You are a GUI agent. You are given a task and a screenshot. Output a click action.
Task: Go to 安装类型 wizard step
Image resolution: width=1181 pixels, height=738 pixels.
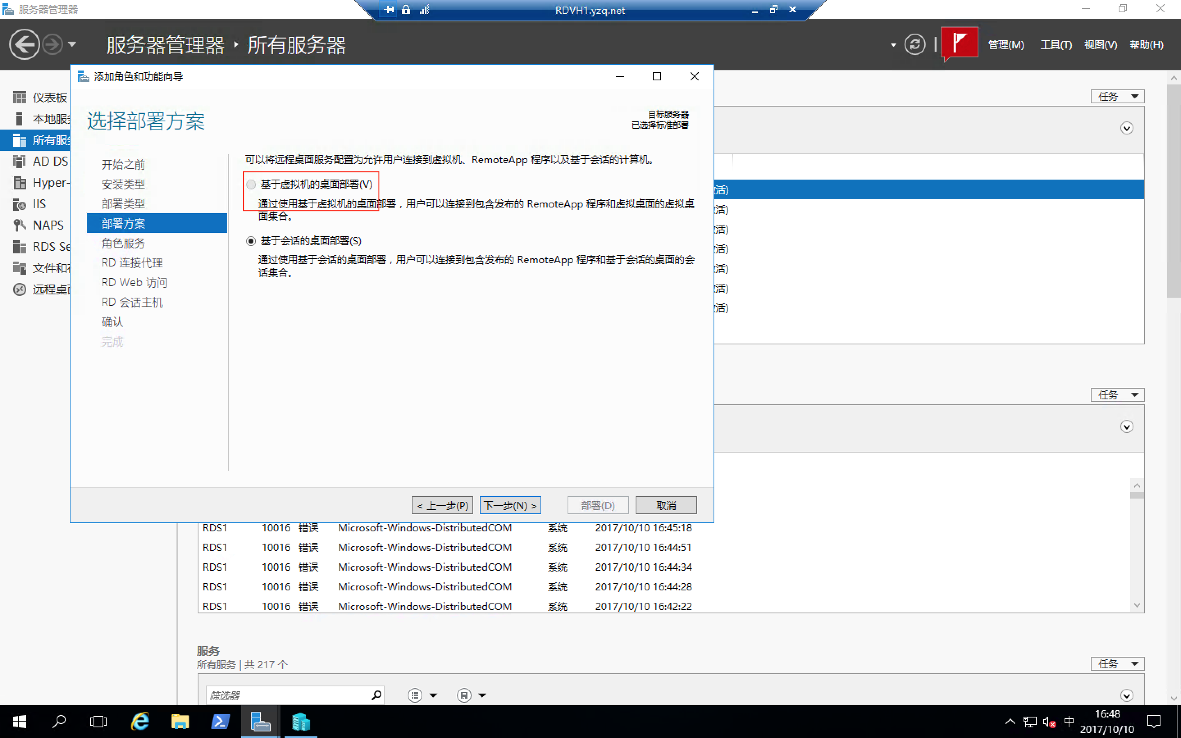click(x=123, y=184)
